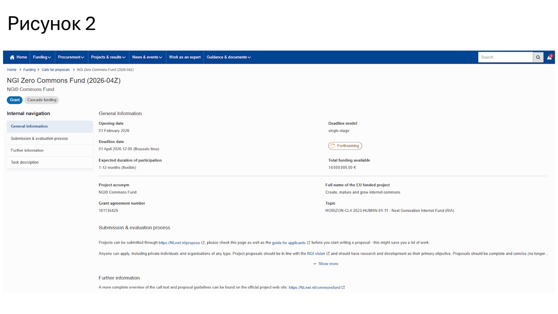Click the Cascade funding tag

tap(42, 100)
